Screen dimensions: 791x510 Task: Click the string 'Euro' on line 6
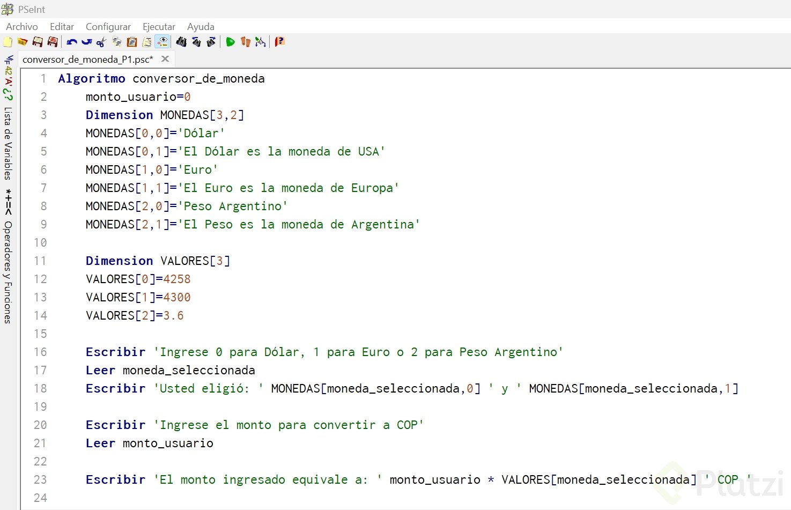tap(197, 170)
